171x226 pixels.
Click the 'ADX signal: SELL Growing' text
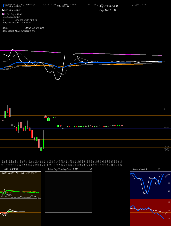[x=15, y=31]
